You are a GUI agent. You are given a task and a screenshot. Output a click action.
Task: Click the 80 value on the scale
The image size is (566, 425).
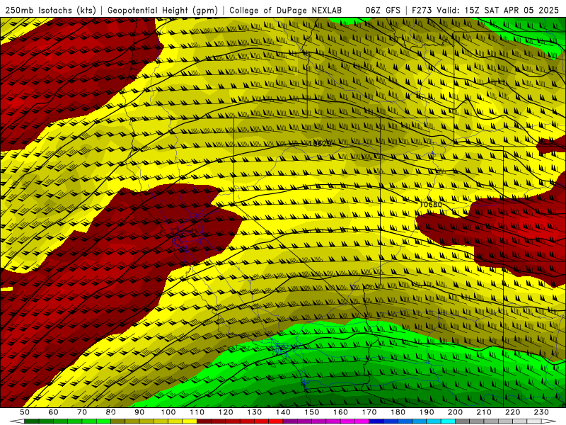click(x=111, y=412)
